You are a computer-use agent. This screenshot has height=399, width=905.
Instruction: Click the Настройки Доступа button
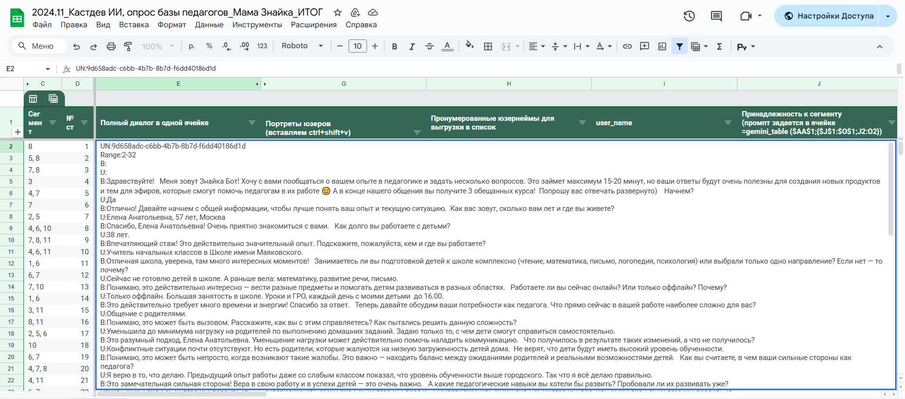(x=827, y=16)
